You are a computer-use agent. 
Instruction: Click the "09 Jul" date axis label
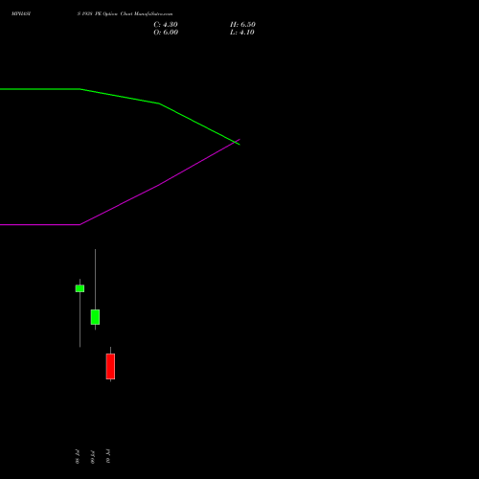click(x=93, y=457)
